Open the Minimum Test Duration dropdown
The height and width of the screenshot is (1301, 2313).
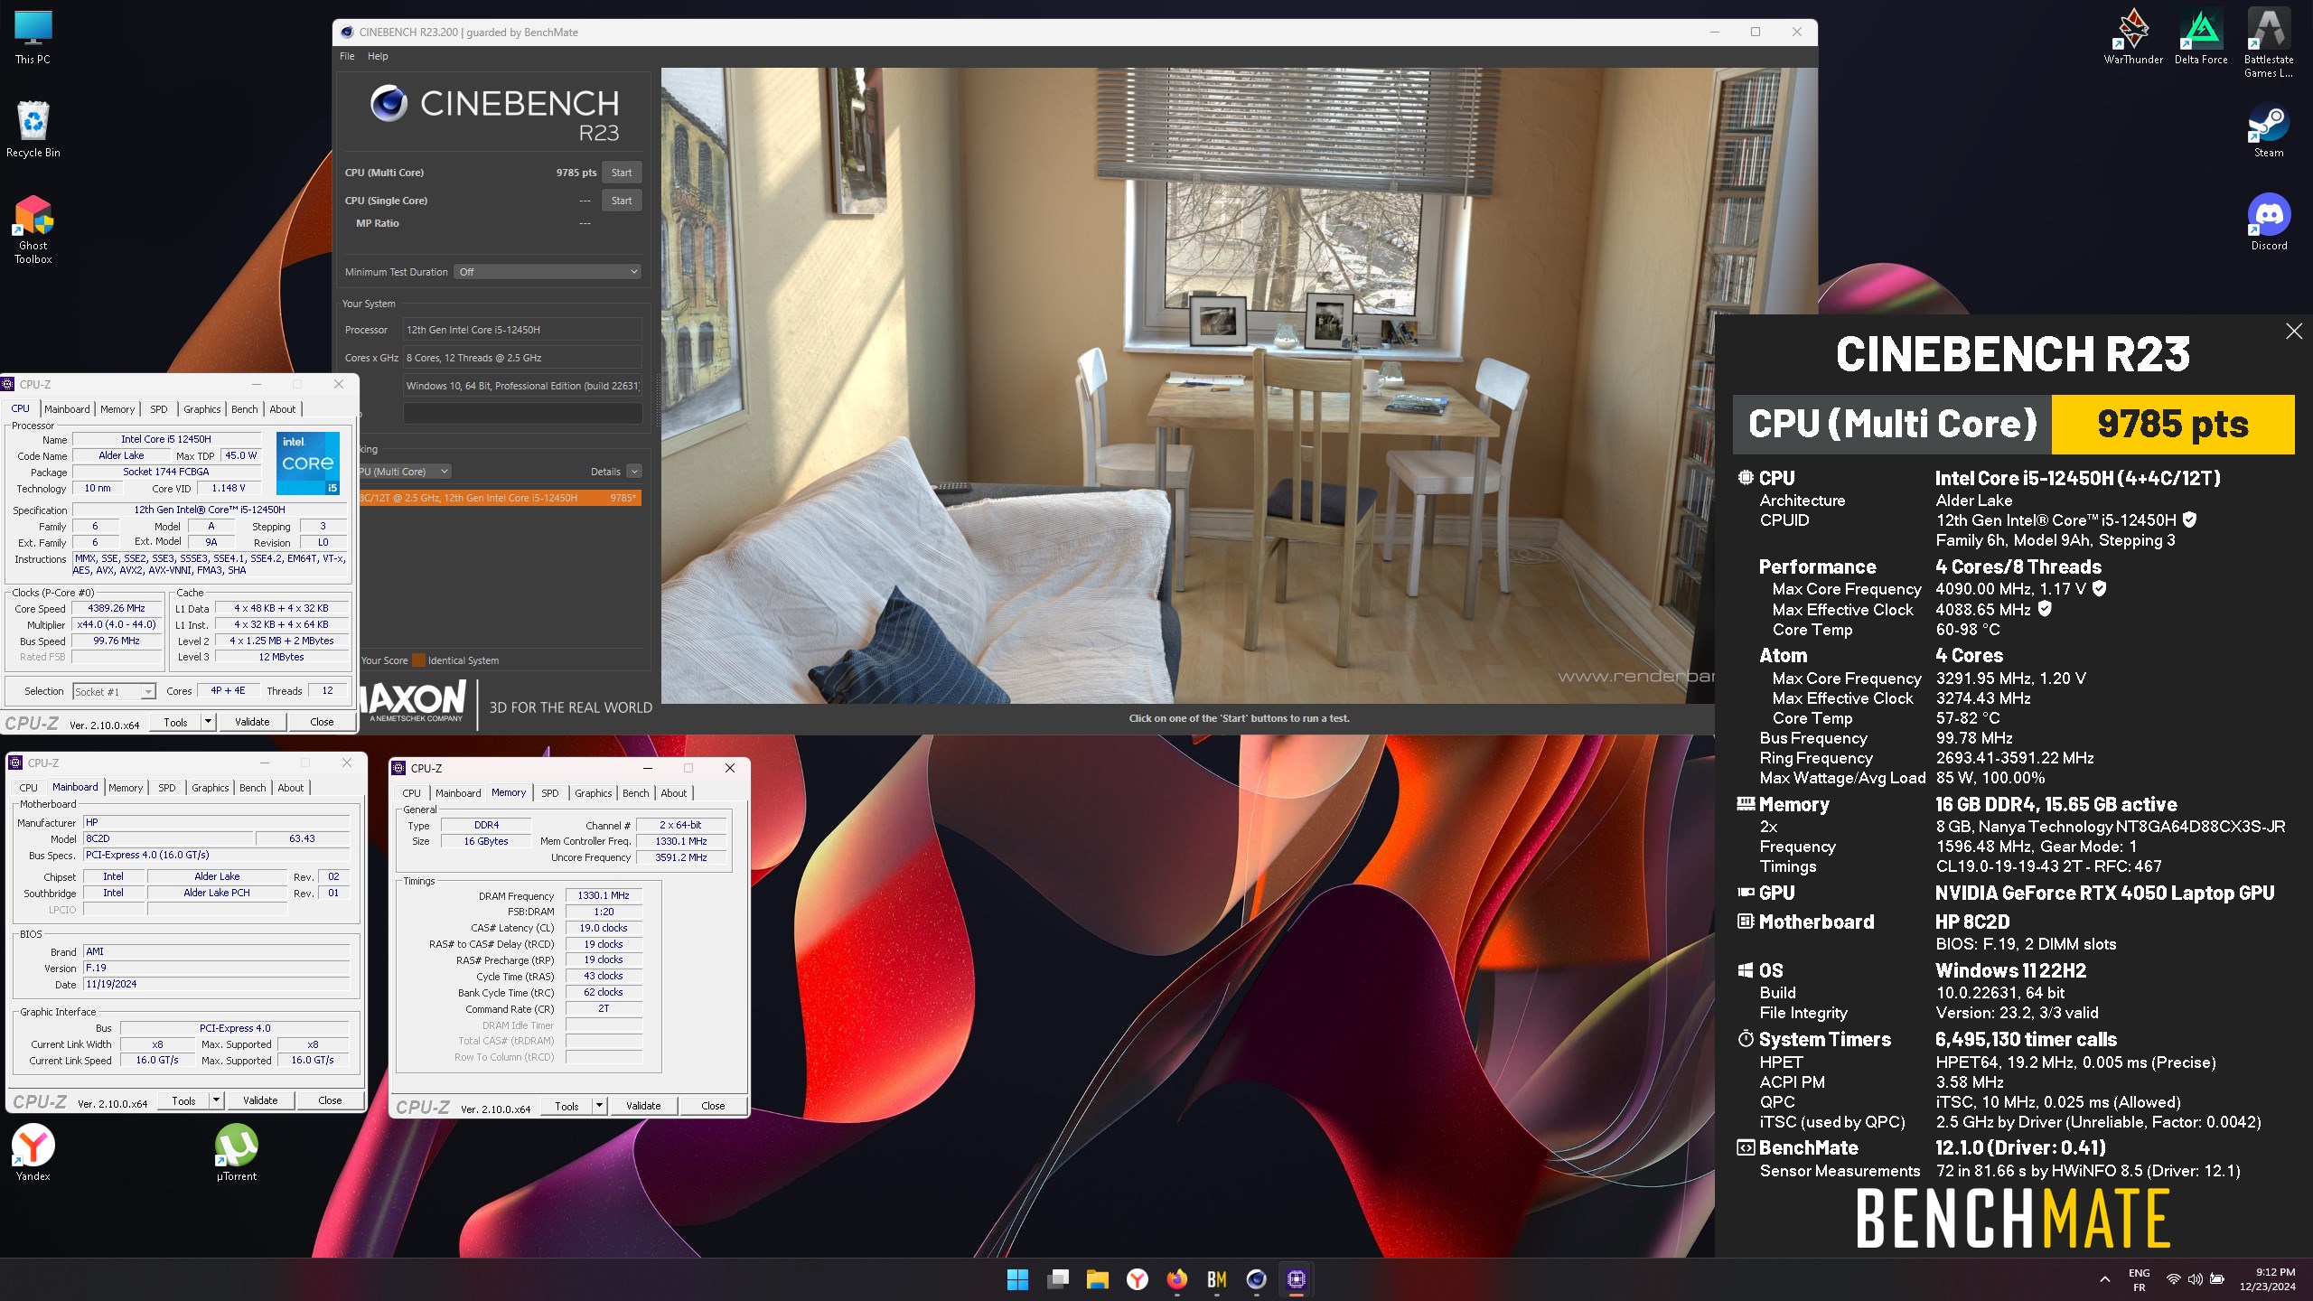(548, 272)
